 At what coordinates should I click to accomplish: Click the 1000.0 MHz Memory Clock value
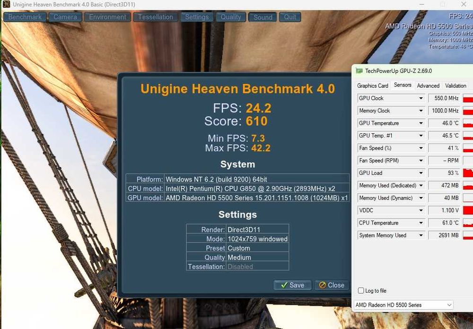[444, 111]
